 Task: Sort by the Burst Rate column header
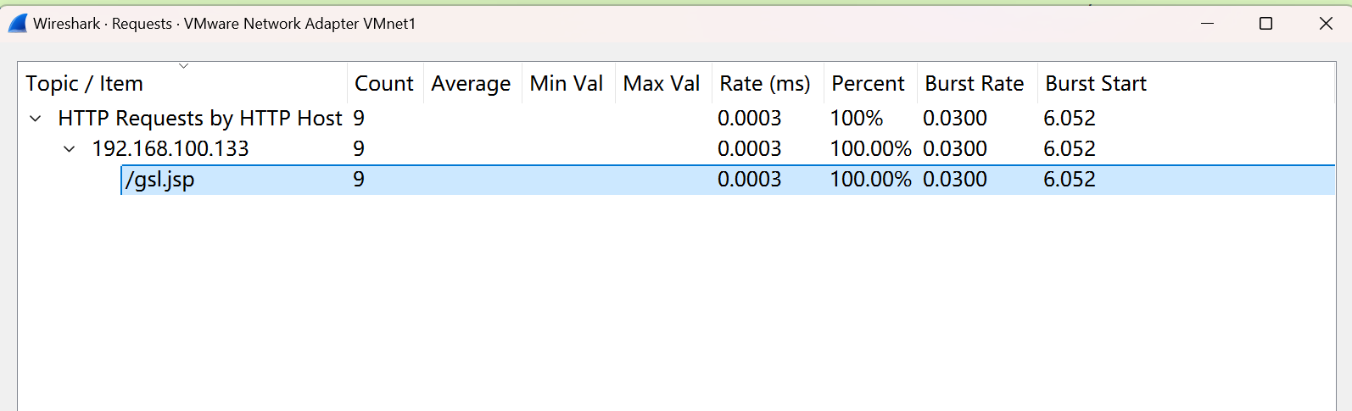tap(974, 84)
